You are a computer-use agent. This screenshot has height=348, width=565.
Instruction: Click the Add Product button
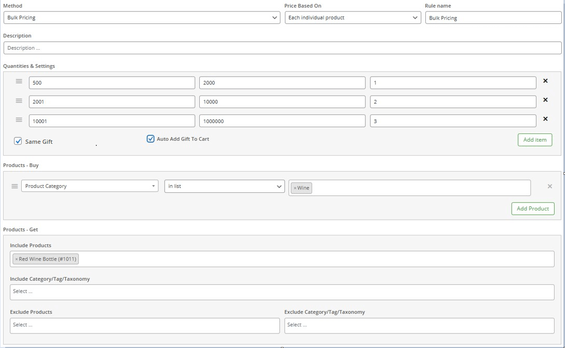click(x=532, y=208)
